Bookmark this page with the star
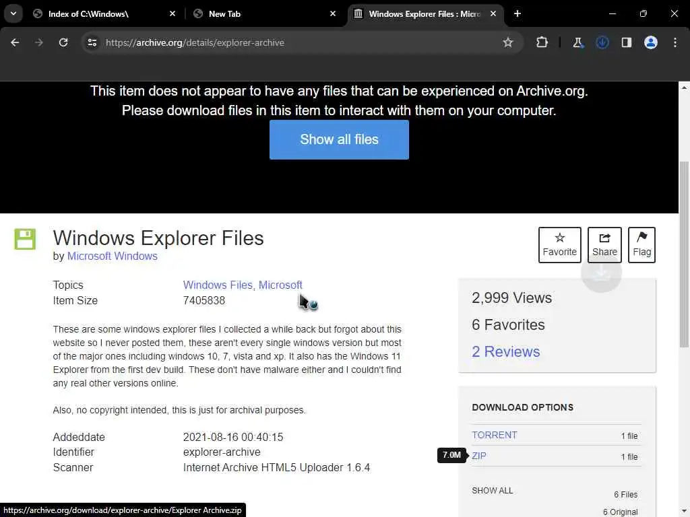690x517 pixels. pyautogui.click(x=508, y=42)
